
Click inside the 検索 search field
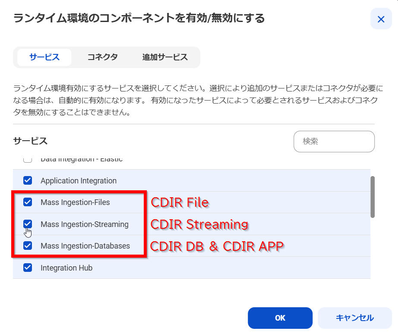click(334, 142)
